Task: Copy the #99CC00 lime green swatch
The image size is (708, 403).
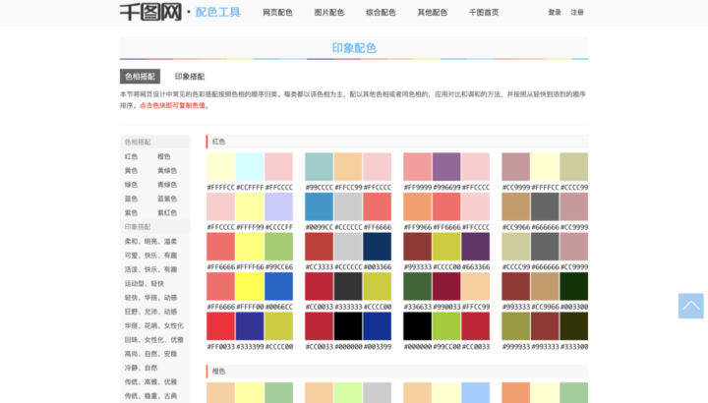Action: point(446,325)
